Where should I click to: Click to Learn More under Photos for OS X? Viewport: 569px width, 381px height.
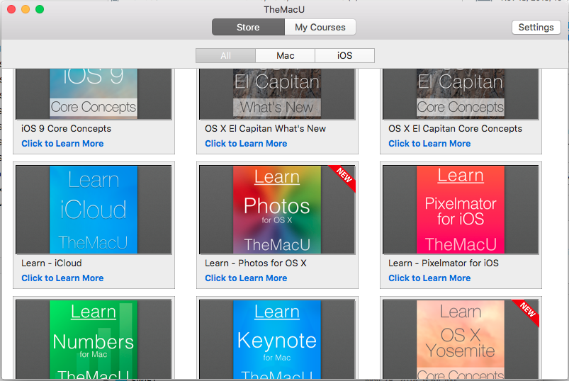(x=246, y=278)
